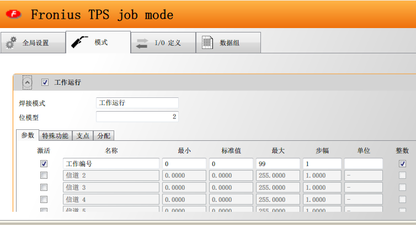Click the 信道 4 name field
This screenshot has width=416, height=225.
[x=111, y=199]
